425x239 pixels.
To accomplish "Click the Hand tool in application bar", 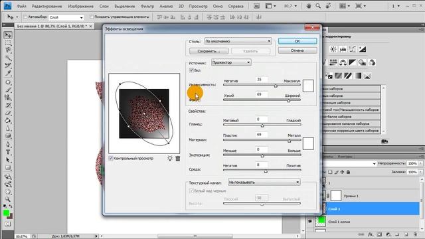I will [308, 6].
